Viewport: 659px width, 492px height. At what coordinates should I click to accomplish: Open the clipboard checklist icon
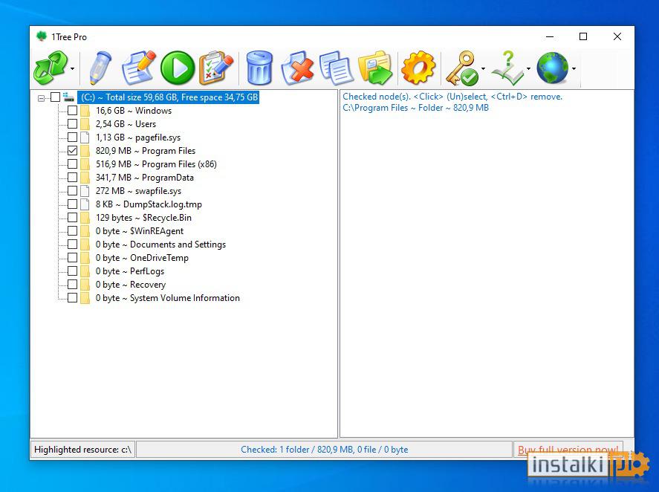click(216, 68)
